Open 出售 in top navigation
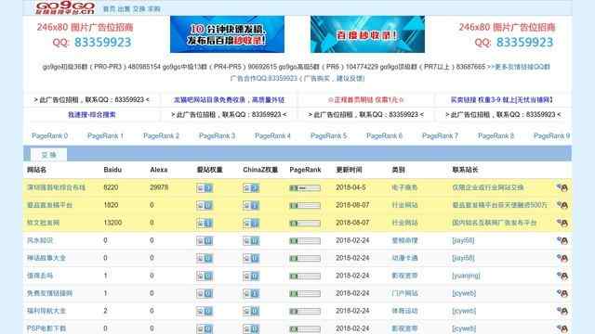This screenshot has height=334, width=595. tap(124, 8)
